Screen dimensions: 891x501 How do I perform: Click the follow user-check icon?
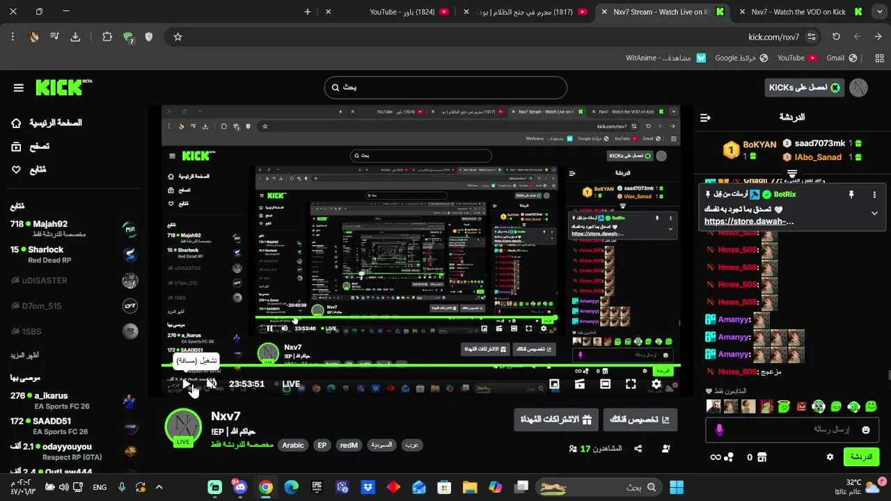coord(666,449)
